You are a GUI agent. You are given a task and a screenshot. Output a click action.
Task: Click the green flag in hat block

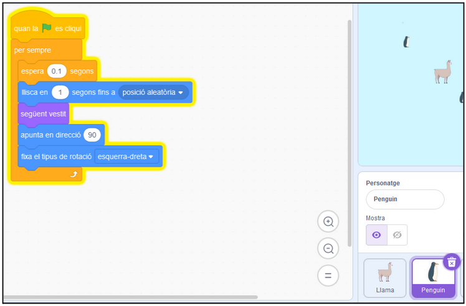(x=47, y=28)
